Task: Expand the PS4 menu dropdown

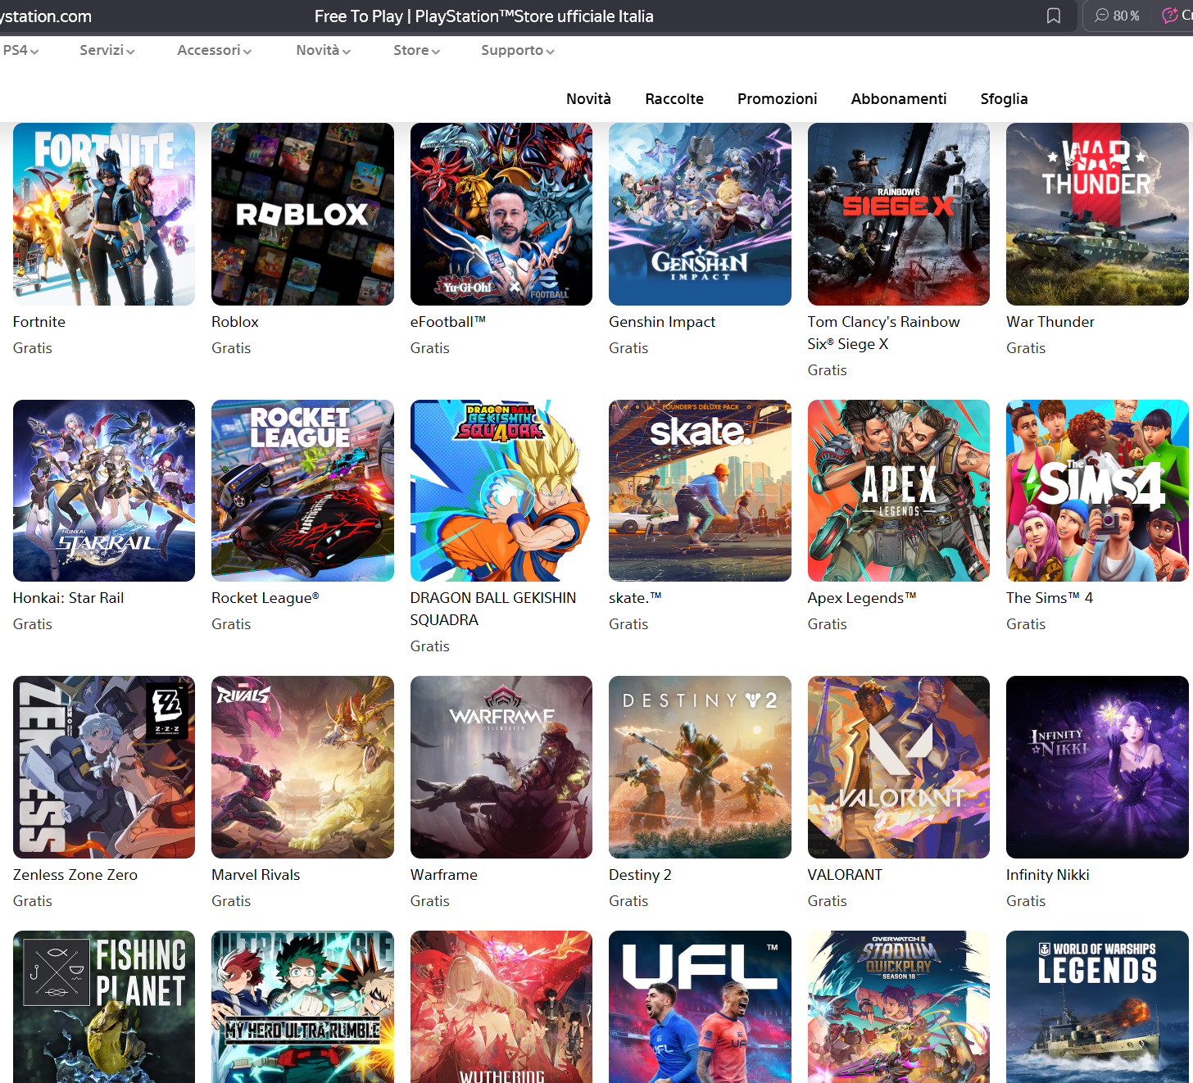Action: 20,50
